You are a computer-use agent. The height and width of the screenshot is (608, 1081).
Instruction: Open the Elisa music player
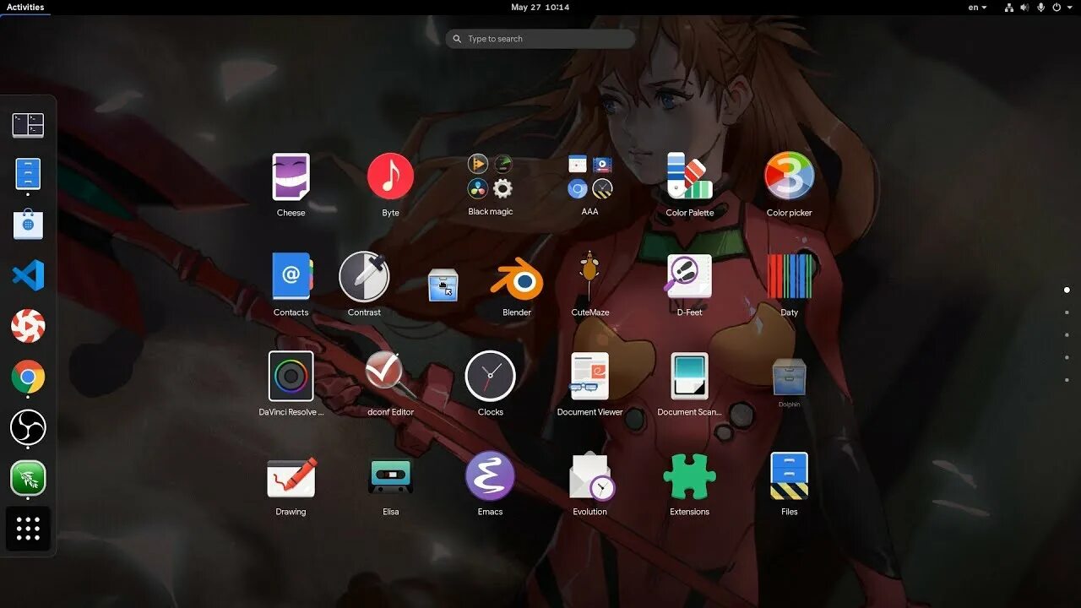(x=390, y=476)
